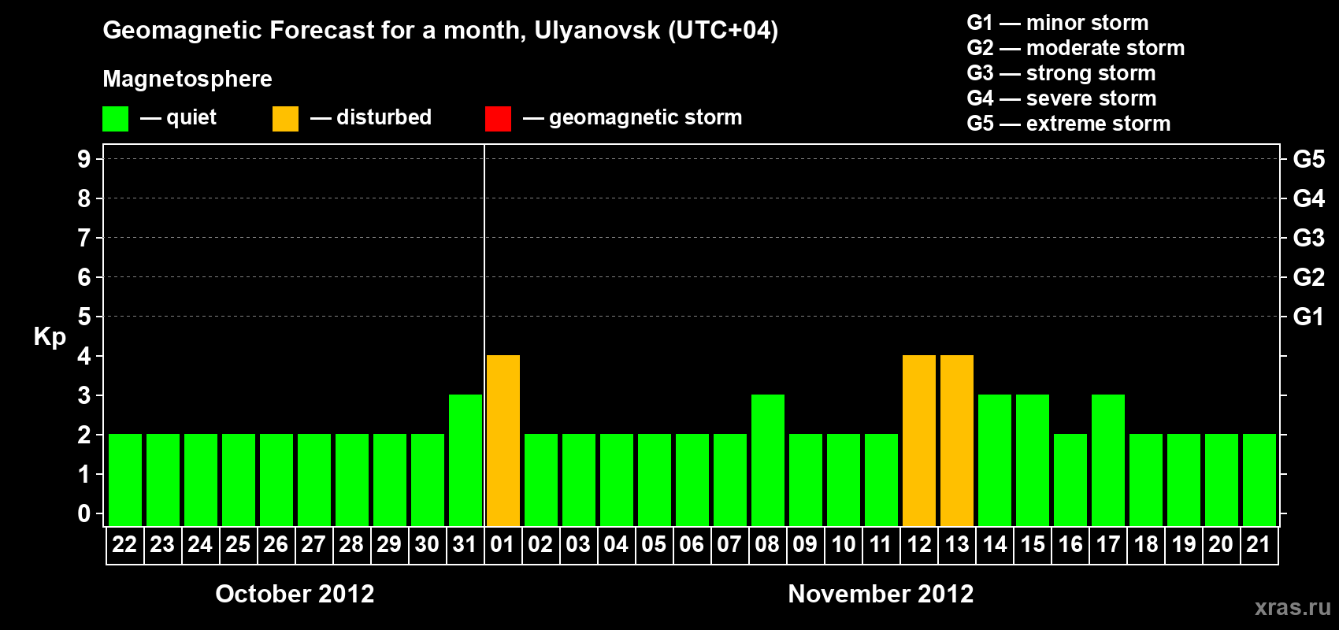This screenshot has height=630, width=1339.
Task: Click the G4 right-axis label
Action: click(1309, 198)
